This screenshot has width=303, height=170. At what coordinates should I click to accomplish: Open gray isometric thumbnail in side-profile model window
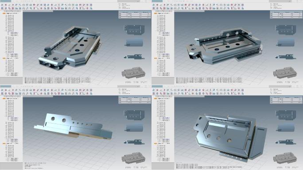[133, 158]
